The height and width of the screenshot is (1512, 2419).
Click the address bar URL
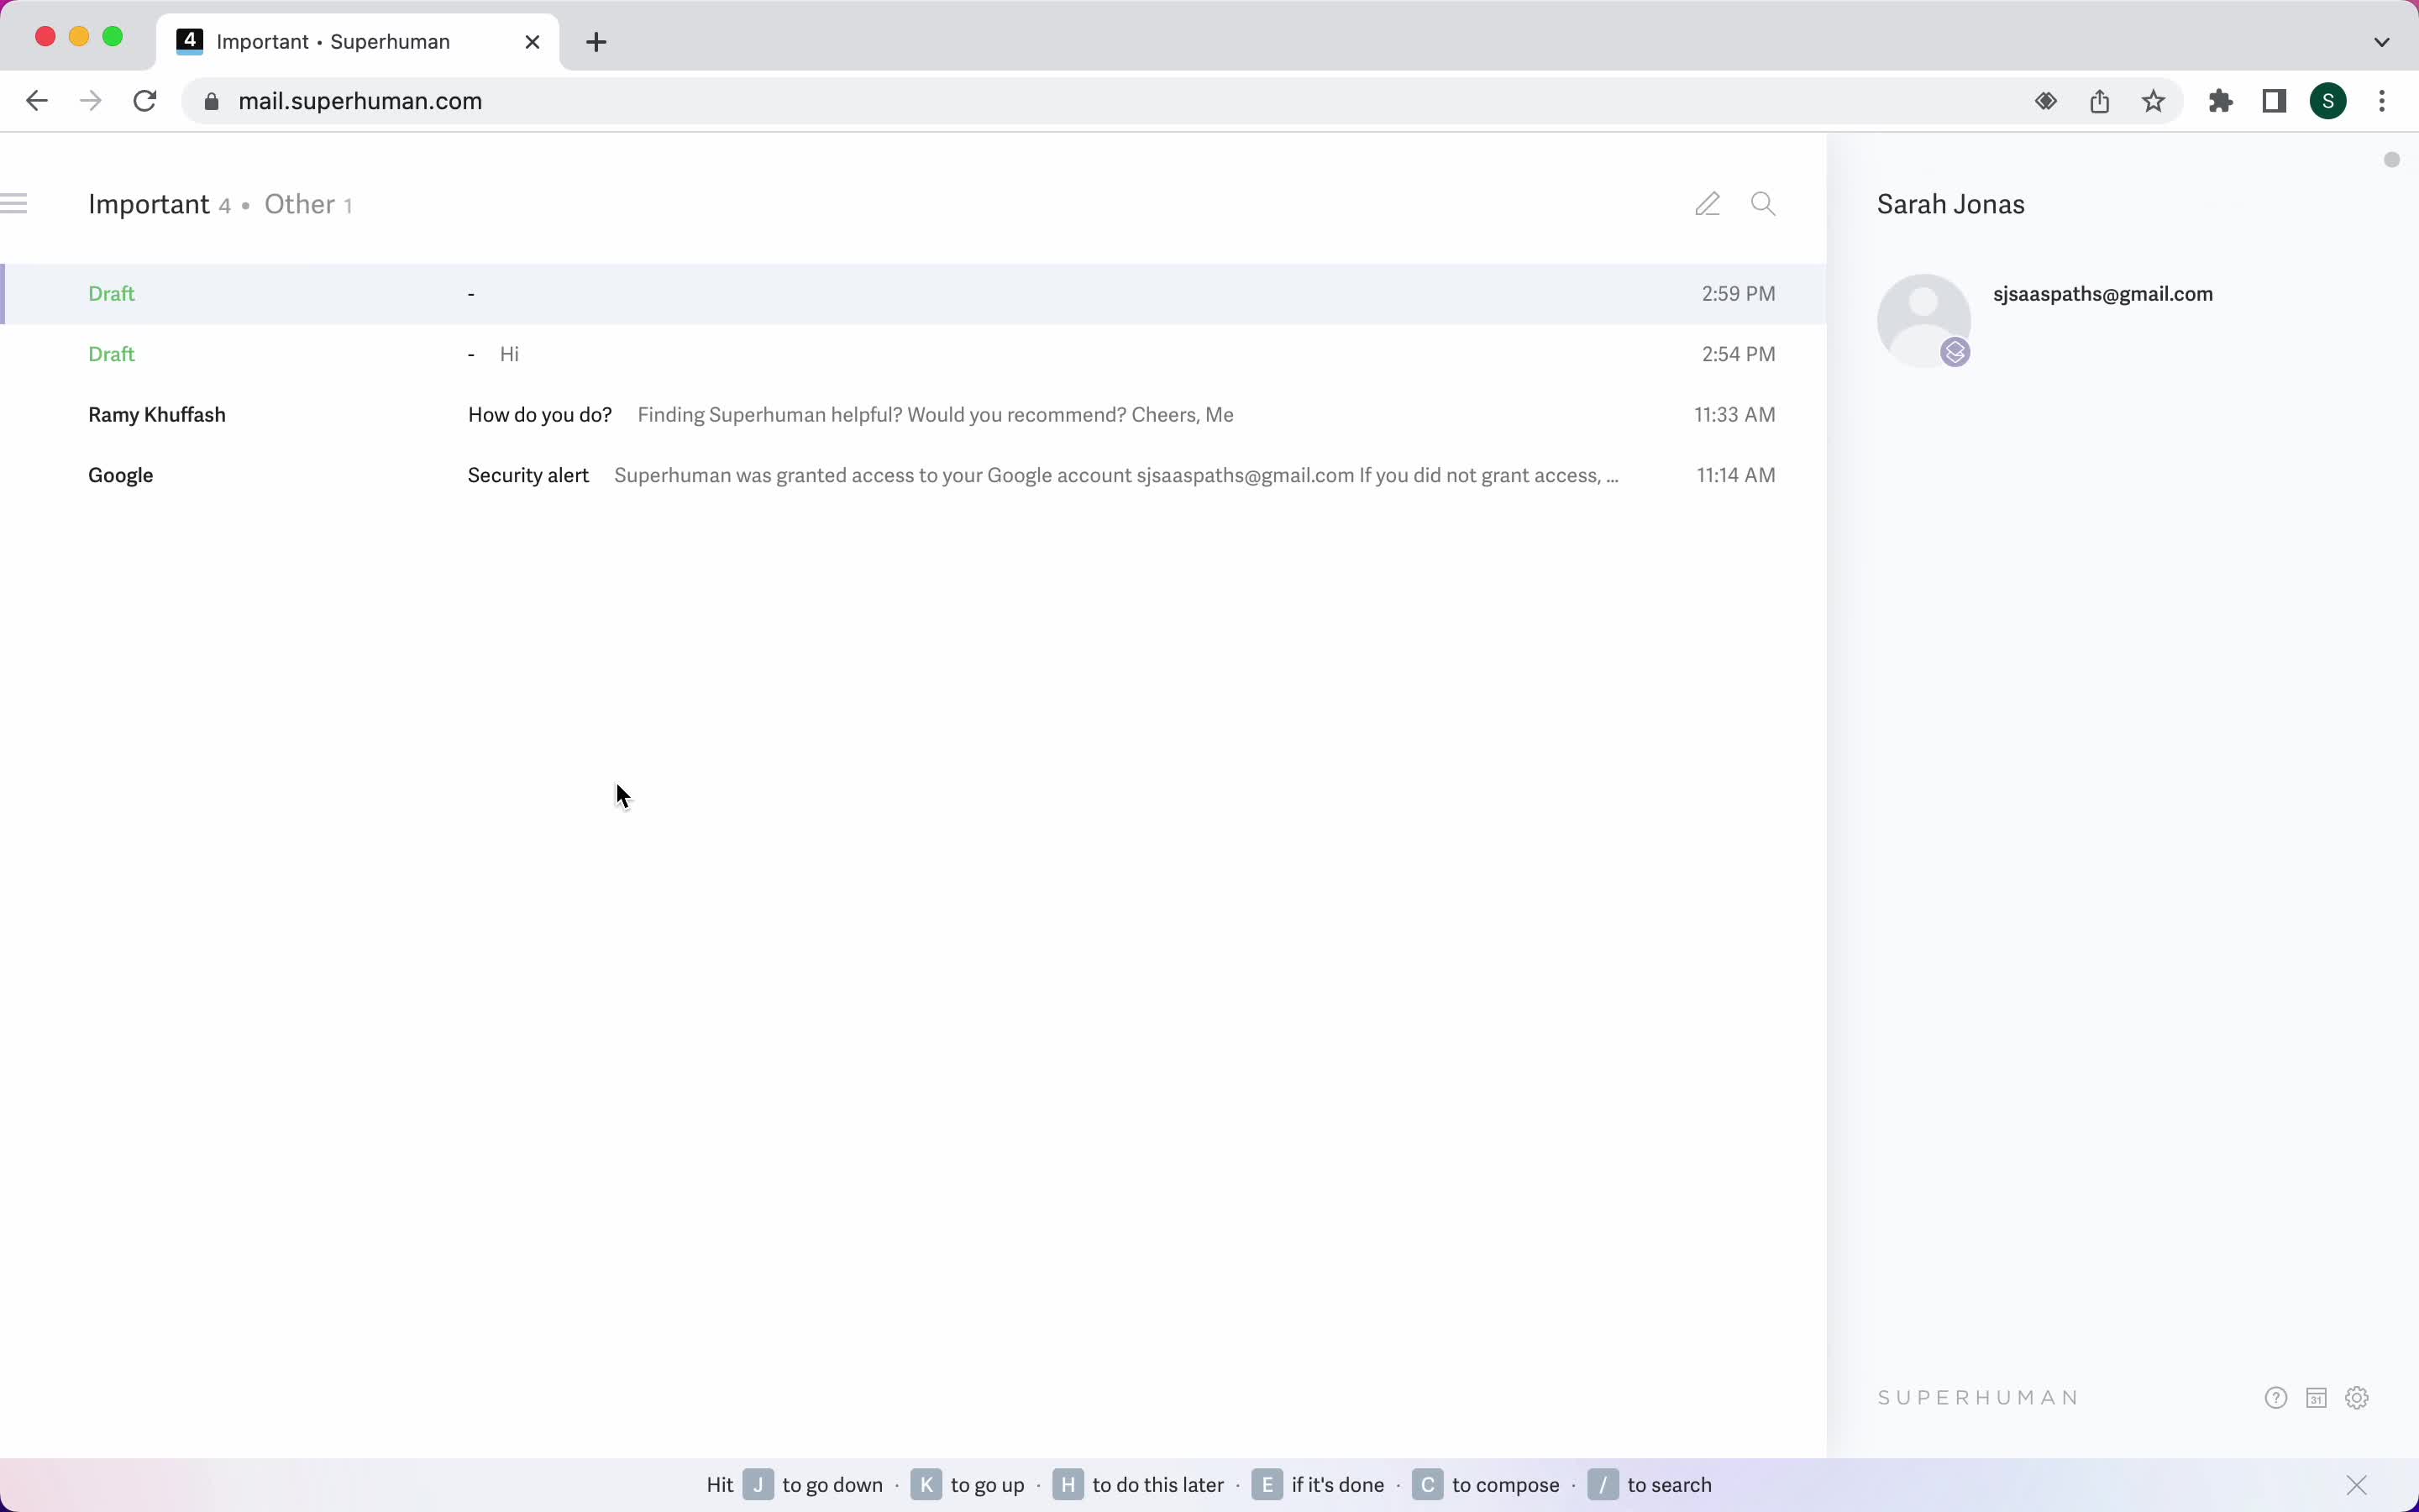tap(359, 101)
